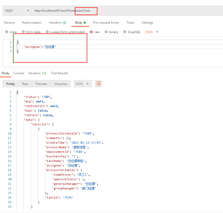This screenshot has width=223, height=213.
Task: Open the Authorization tab
Action: click(32, 23)
